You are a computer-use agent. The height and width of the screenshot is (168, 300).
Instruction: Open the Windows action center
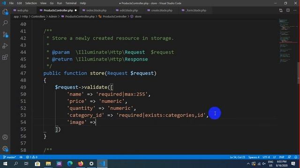click(x=293, y=164)
